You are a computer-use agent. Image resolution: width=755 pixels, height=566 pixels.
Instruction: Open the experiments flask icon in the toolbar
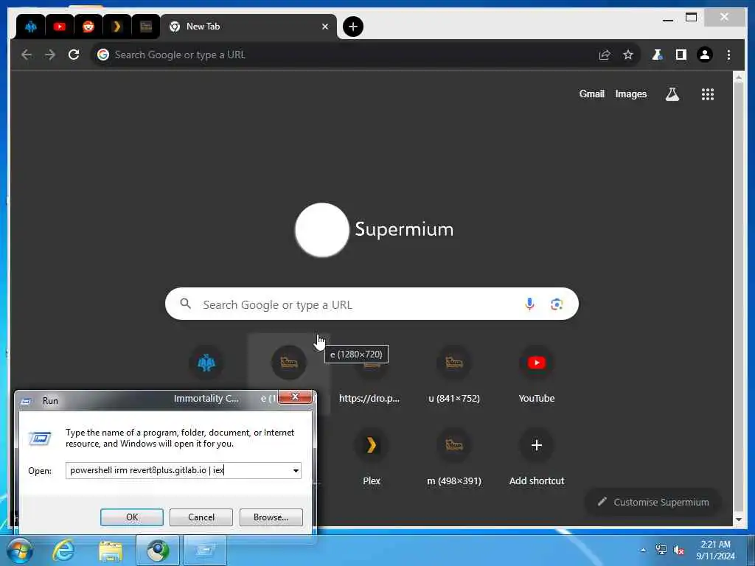(657, 55)
